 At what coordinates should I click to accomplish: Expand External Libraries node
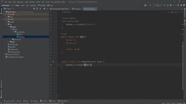(4, 54)
